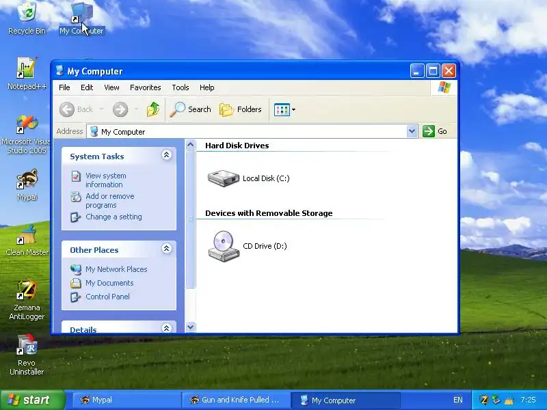Launch Notepad++ from the desktop

27,74
